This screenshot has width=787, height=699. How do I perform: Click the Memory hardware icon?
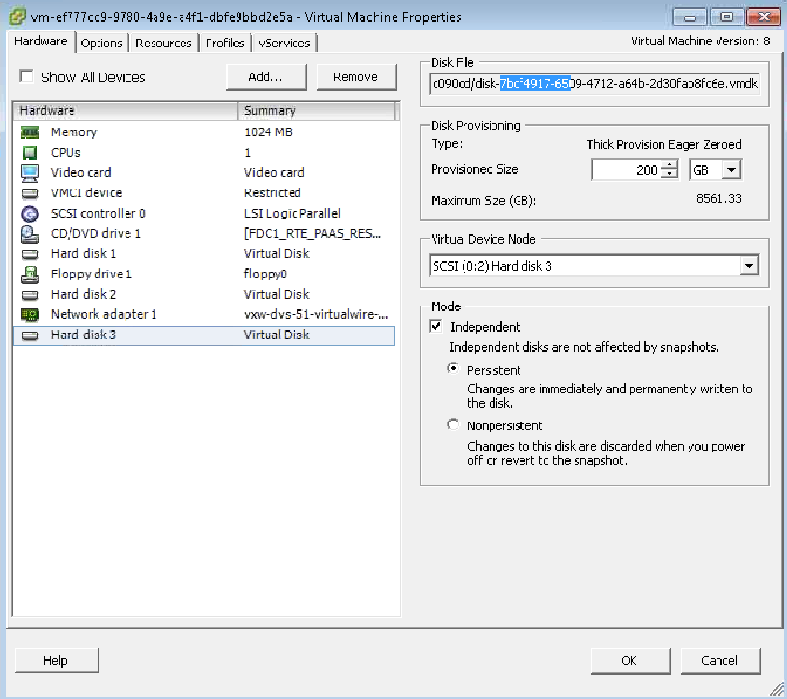pos(30,132)
